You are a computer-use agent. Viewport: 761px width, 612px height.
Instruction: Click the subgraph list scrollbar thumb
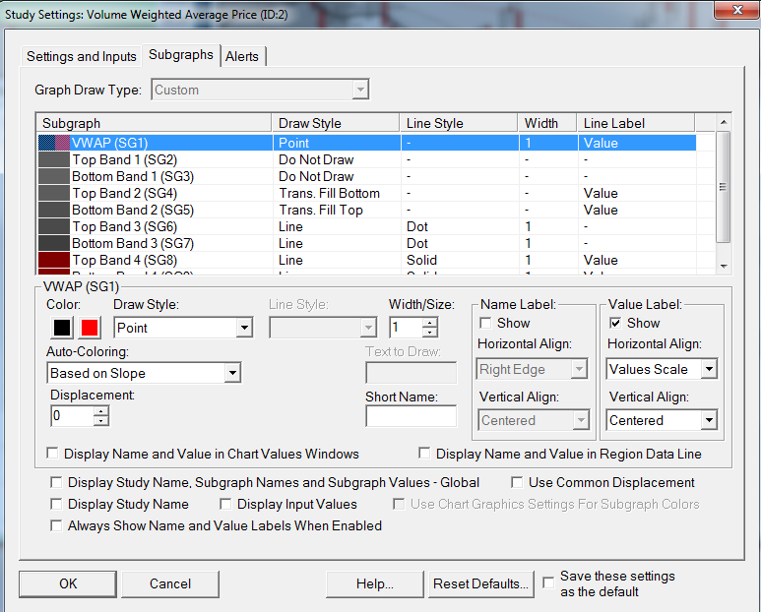coord(724,187)
